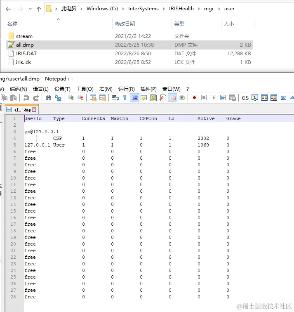Click the macro Playback triangle icon
Viewport: 294px width, 312px height.
[213, 98]
